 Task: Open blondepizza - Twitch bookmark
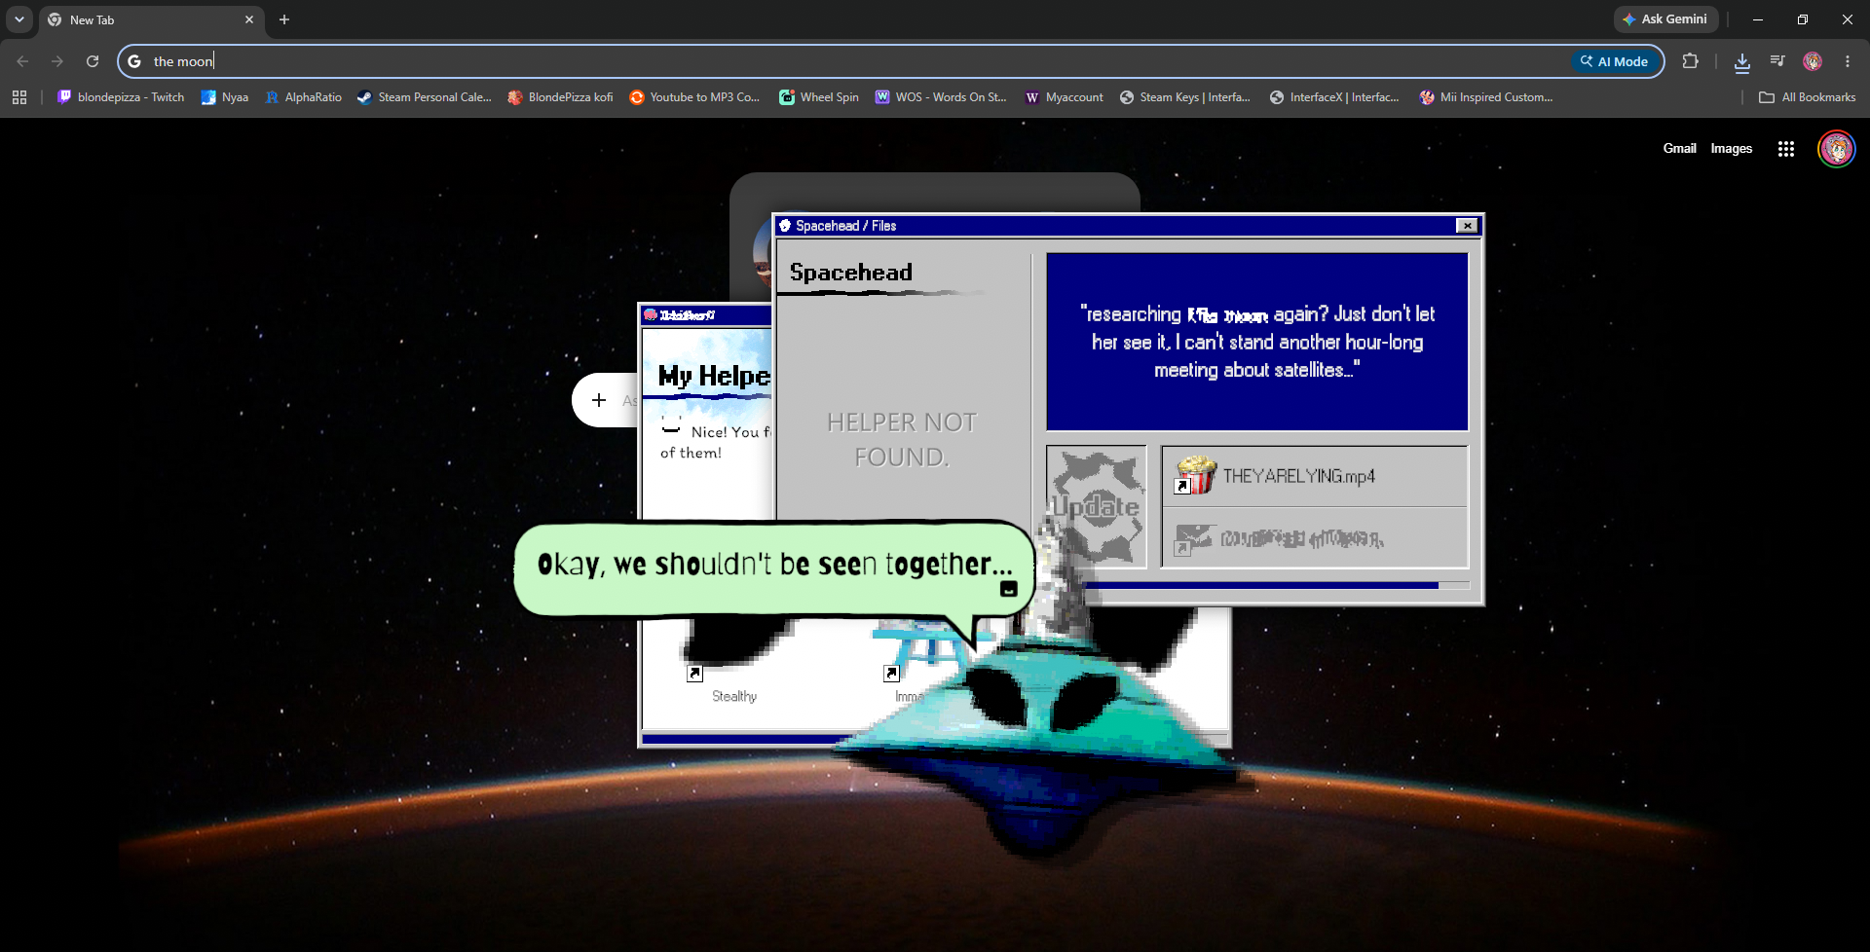tap(121, 97)
